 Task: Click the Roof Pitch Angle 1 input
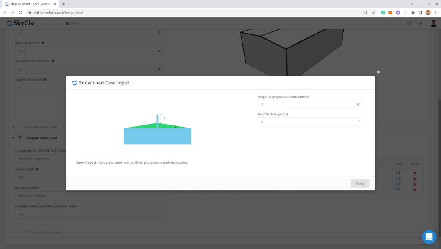(306, 122)
